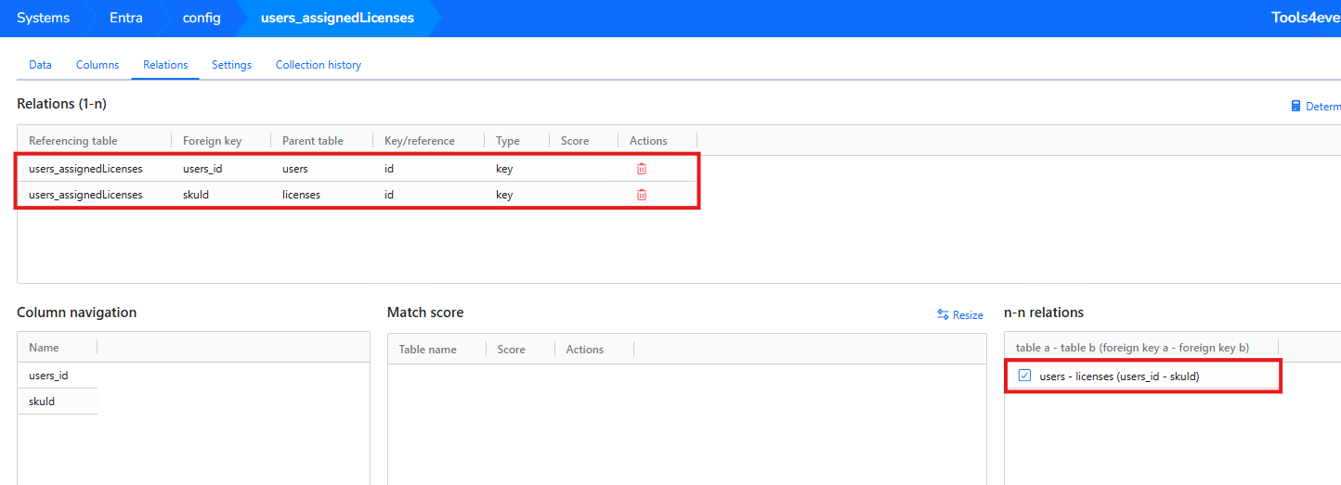View the Collection history tab

tap(319, 65)
